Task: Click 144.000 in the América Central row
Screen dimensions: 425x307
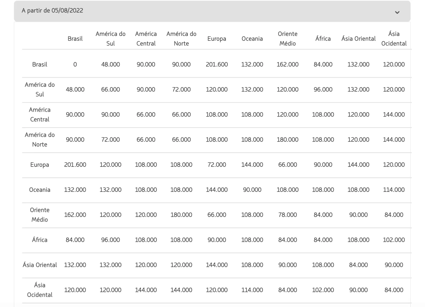Action: coord(394,114)
